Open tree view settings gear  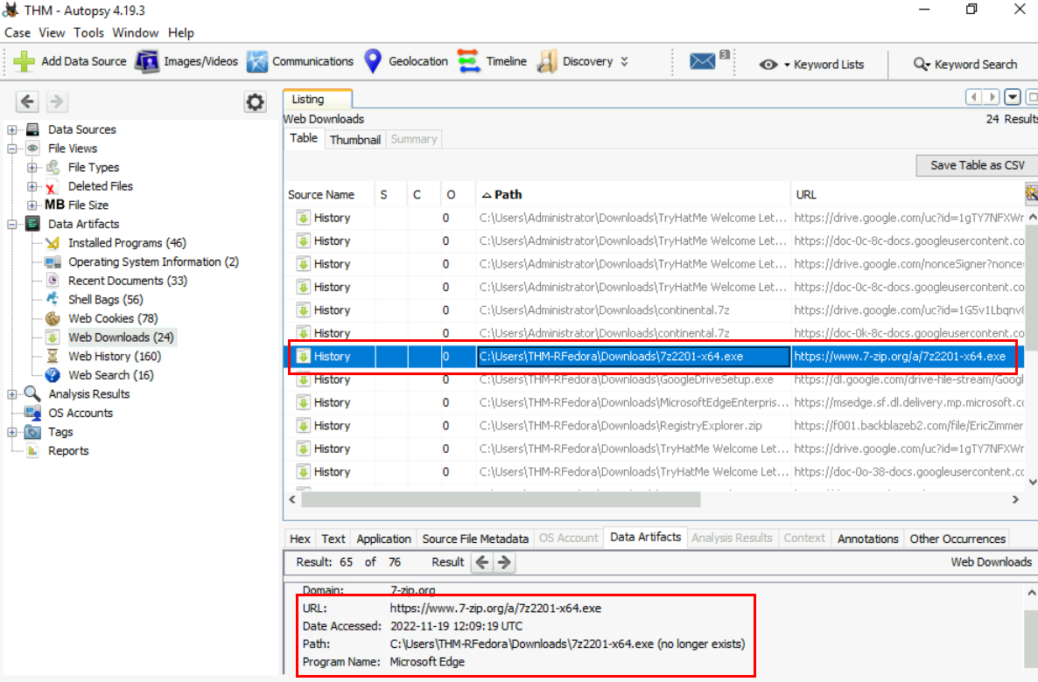pos(255,102)
